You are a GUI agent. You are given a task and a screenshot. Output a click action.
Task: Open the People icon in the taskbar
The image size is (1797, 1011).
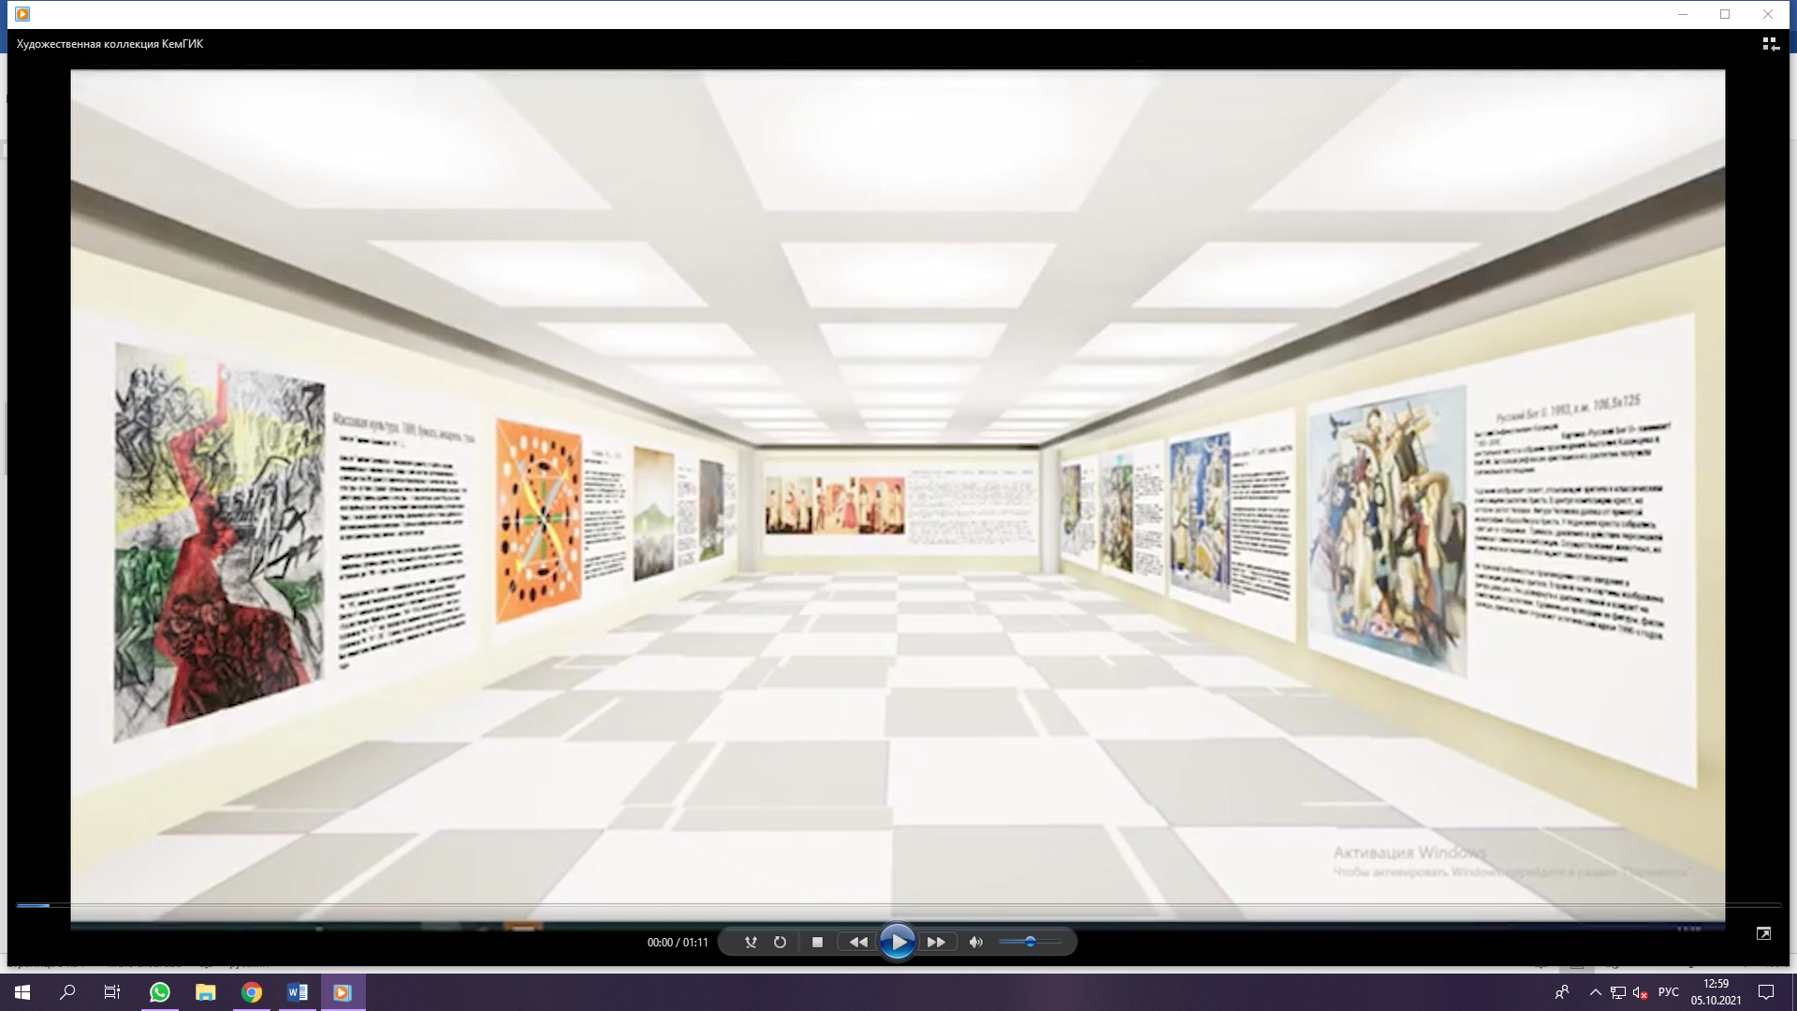point(1562,992)
